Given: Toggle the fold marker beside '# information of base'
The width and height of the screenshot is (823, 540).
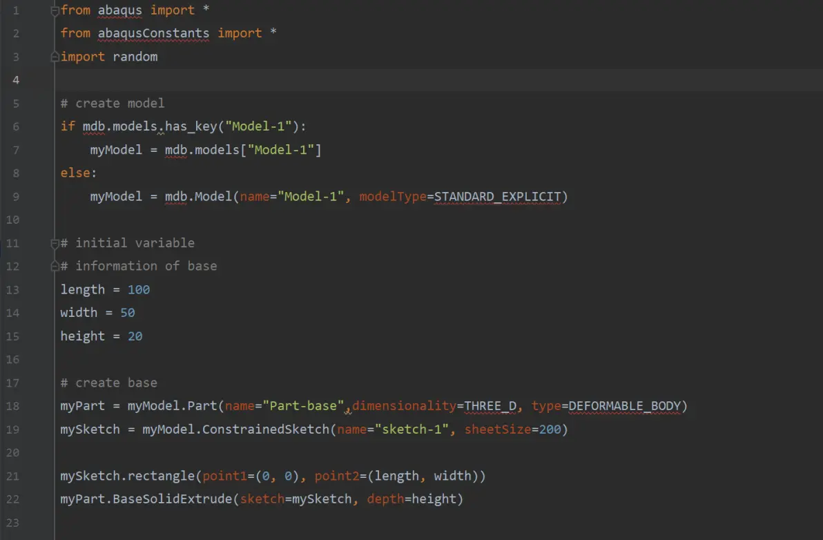Looking at the screenshot, I should [x=55, y=266].
